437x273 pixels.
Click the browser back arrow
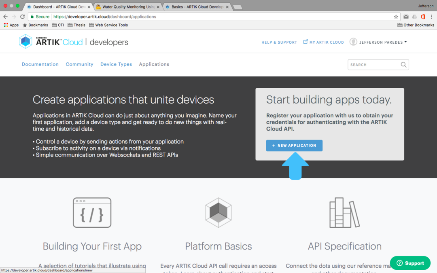coord(5,17)
